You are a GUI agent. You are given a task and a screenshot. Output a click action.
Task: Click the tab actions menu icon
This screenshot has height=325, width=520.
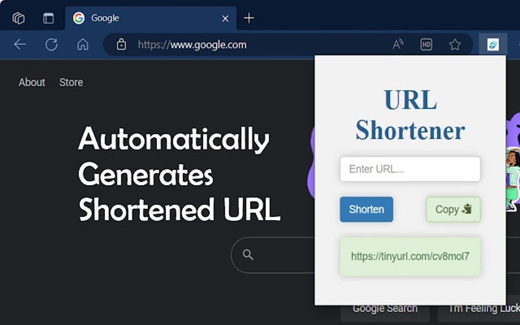(x=48, y=17)
